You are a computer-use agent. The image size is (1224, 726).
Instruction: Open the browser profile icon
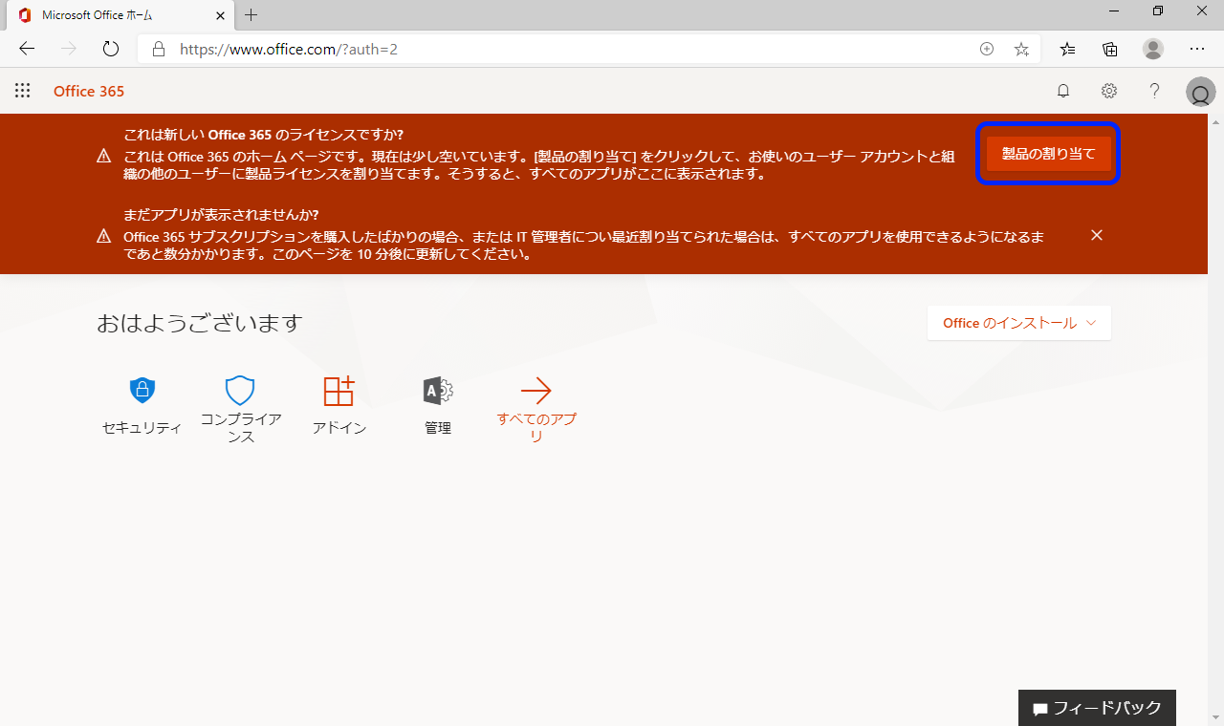click(x=1153, y=49)
